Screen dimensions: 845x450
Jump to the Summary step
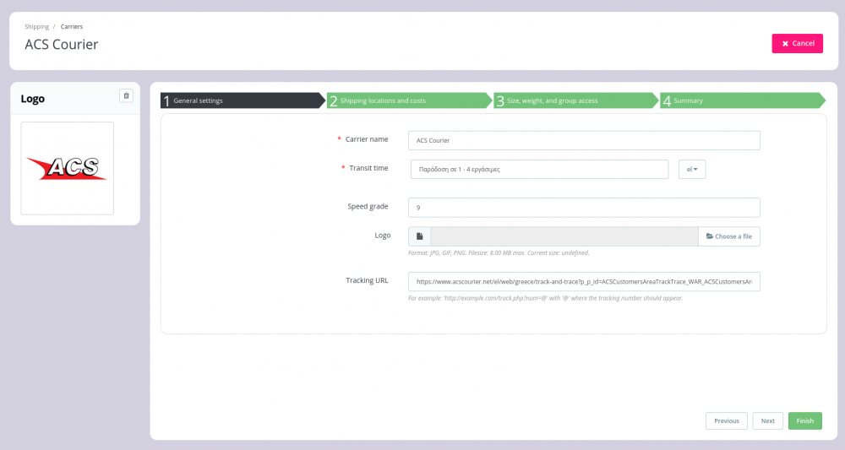click(x=742, y=100)
